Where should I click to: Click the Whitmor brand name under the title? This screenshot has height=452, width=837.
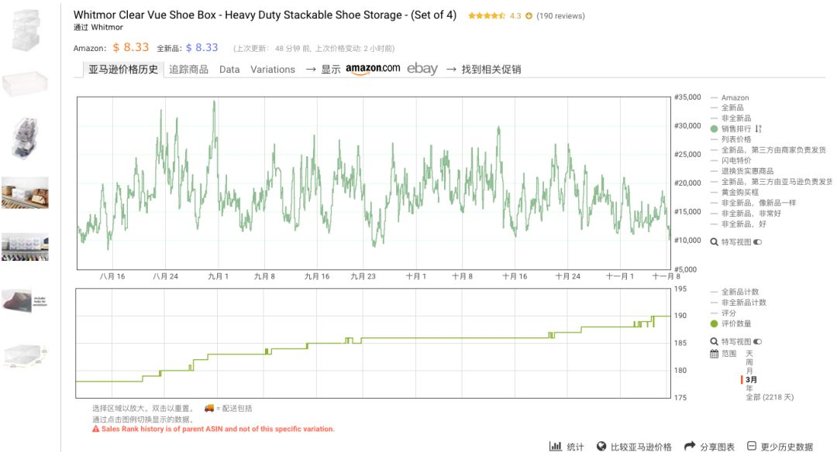click(107, 27)
